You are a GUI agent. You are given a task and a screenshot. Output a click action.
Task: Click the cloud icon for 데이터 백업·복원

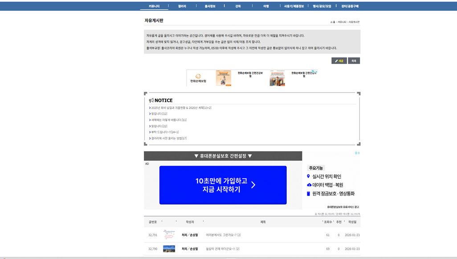(309, 185)
